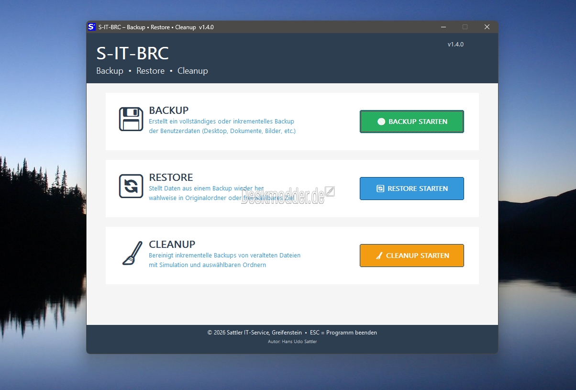Click the circular arrows Restore icon
This screenshot has height=390, width=576.
tap(131, 186)
